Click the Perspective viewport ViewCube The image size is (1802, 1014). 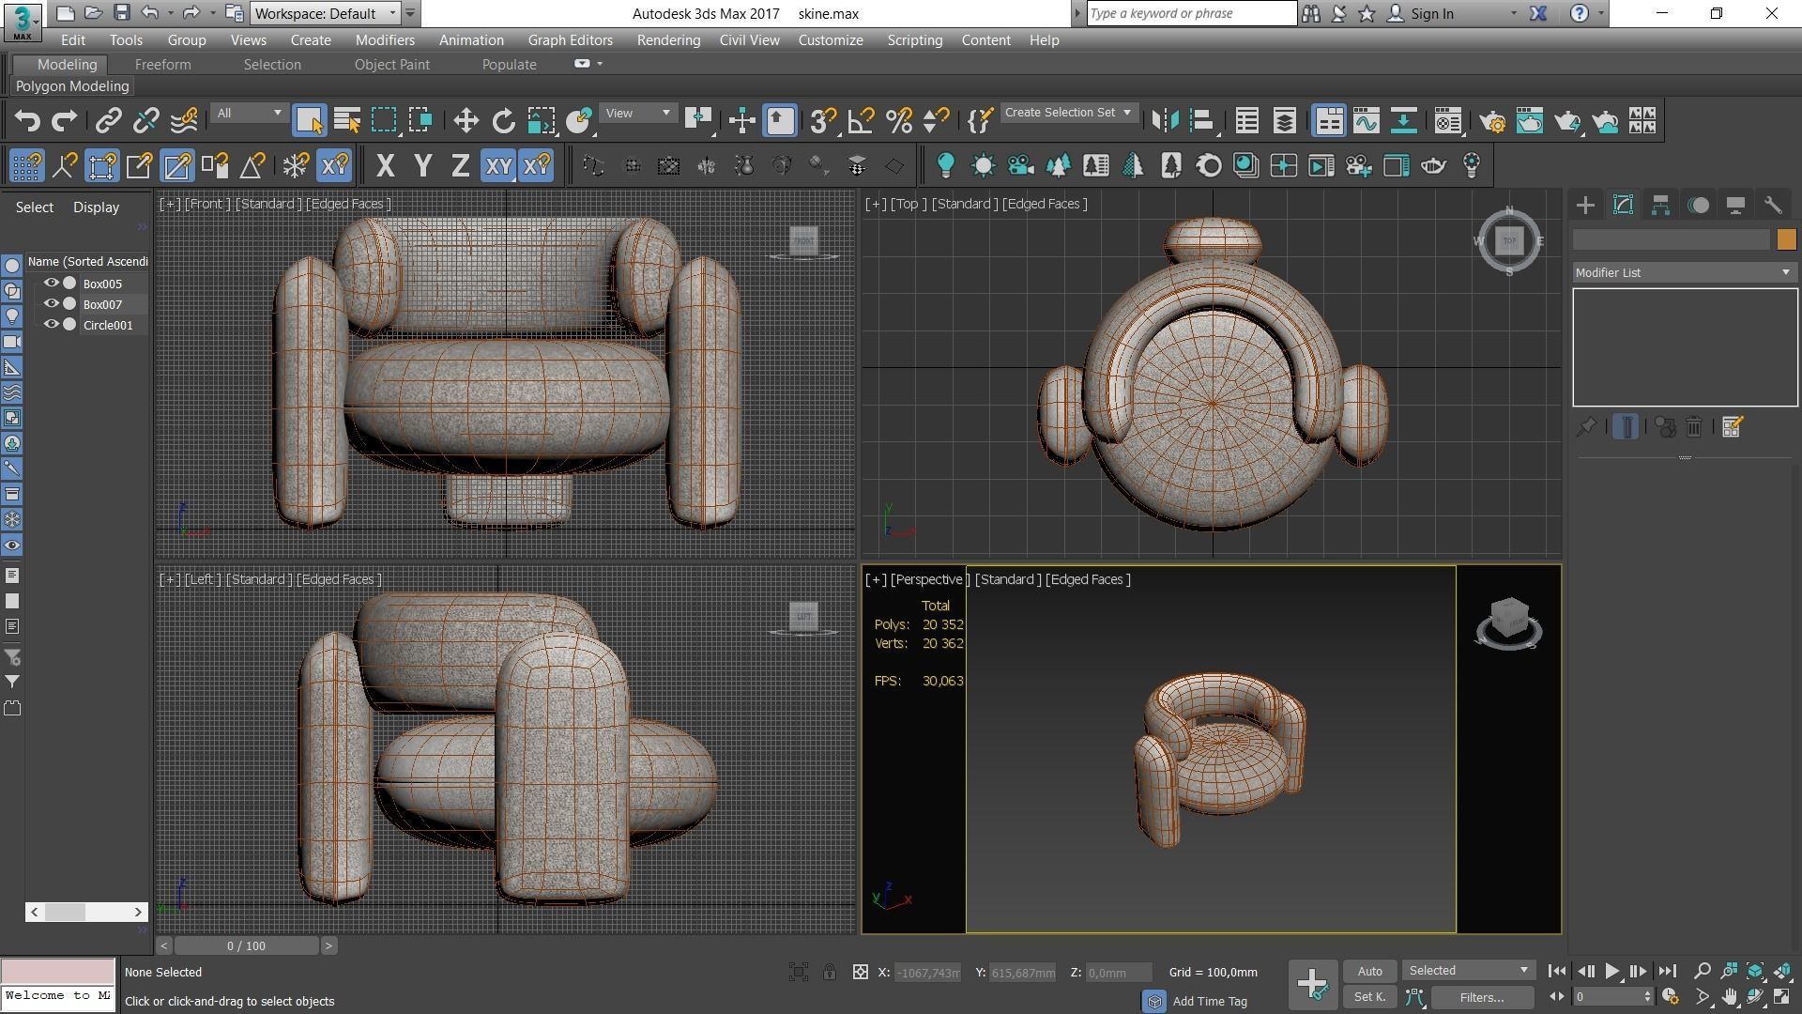pos(1508,622)
